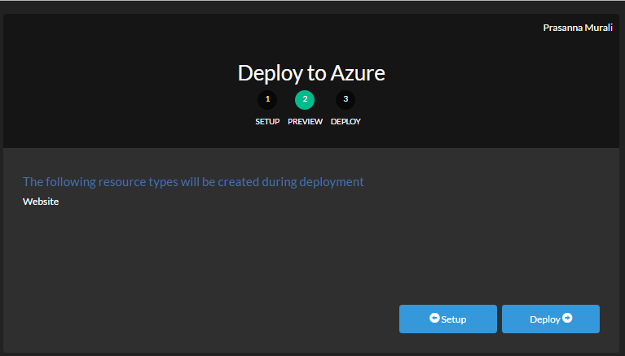The height and width of the screenshot is (356, 625).
Task: Jump to the DEPLOY step label
Action: pyautogui.click(x=346, y=122)
